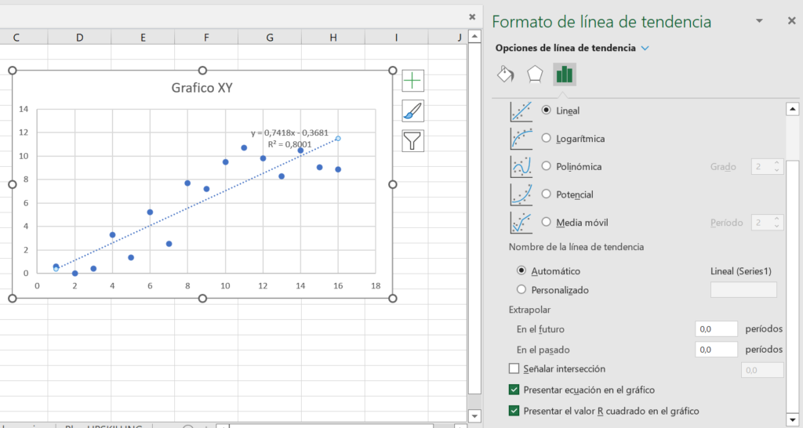Uncheck Presentar ecuación en el gráfico

coord(514,390)
